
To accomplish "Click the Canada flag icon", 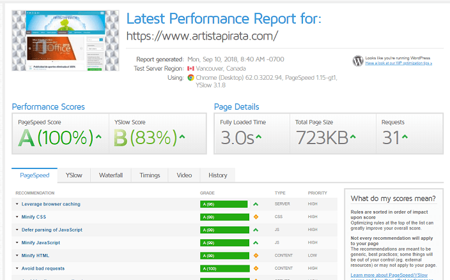I will 190,68.
